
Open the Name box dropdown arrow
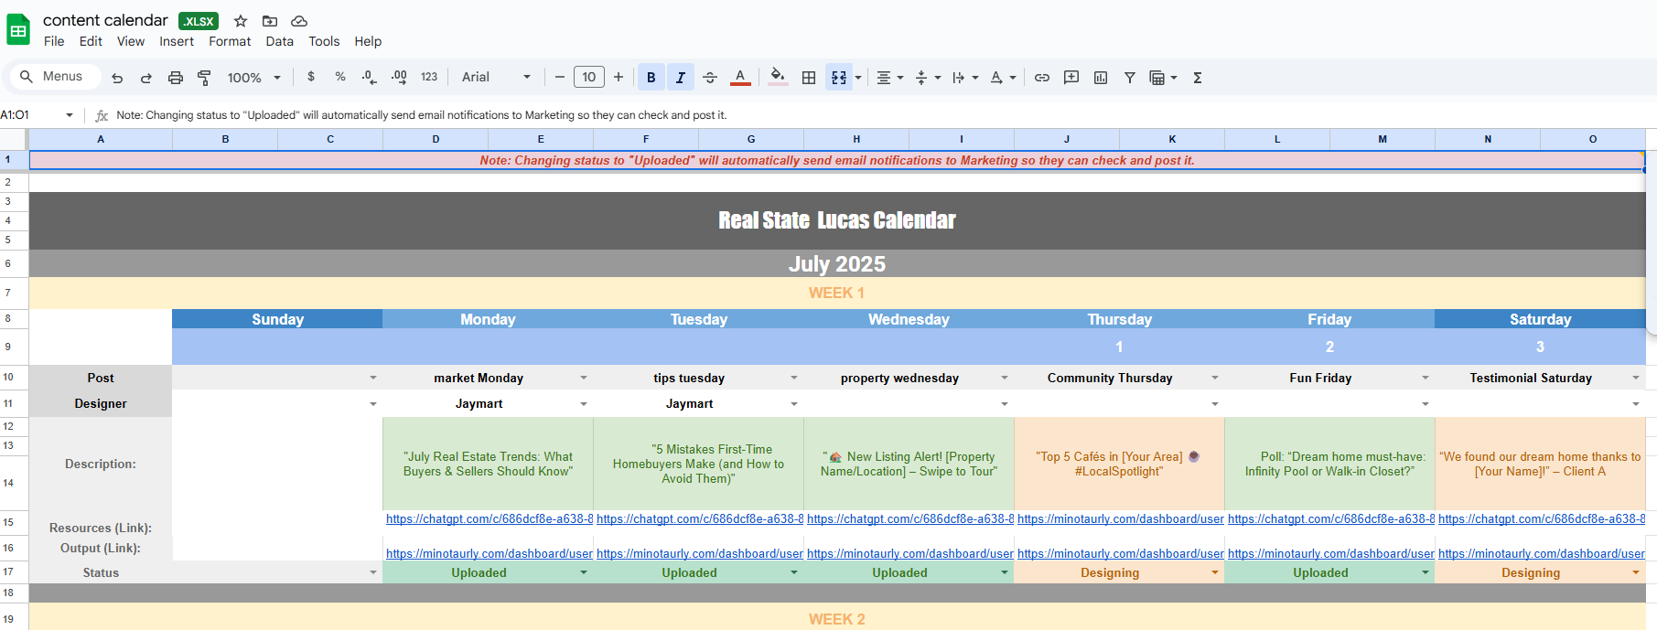(x=70, y=114)
